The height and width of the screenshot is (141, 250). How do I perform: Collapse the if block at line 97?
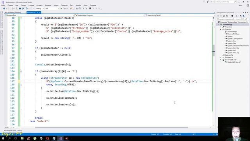point(21,48)
